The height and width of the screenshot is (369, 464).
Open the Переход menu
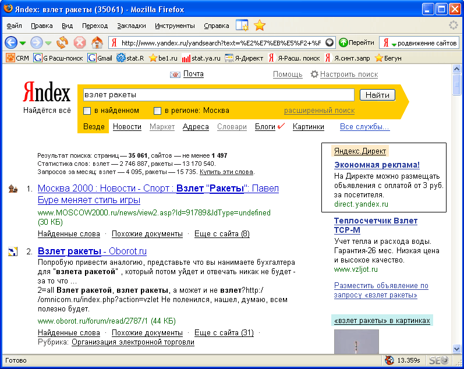click(x=95, y=26)
